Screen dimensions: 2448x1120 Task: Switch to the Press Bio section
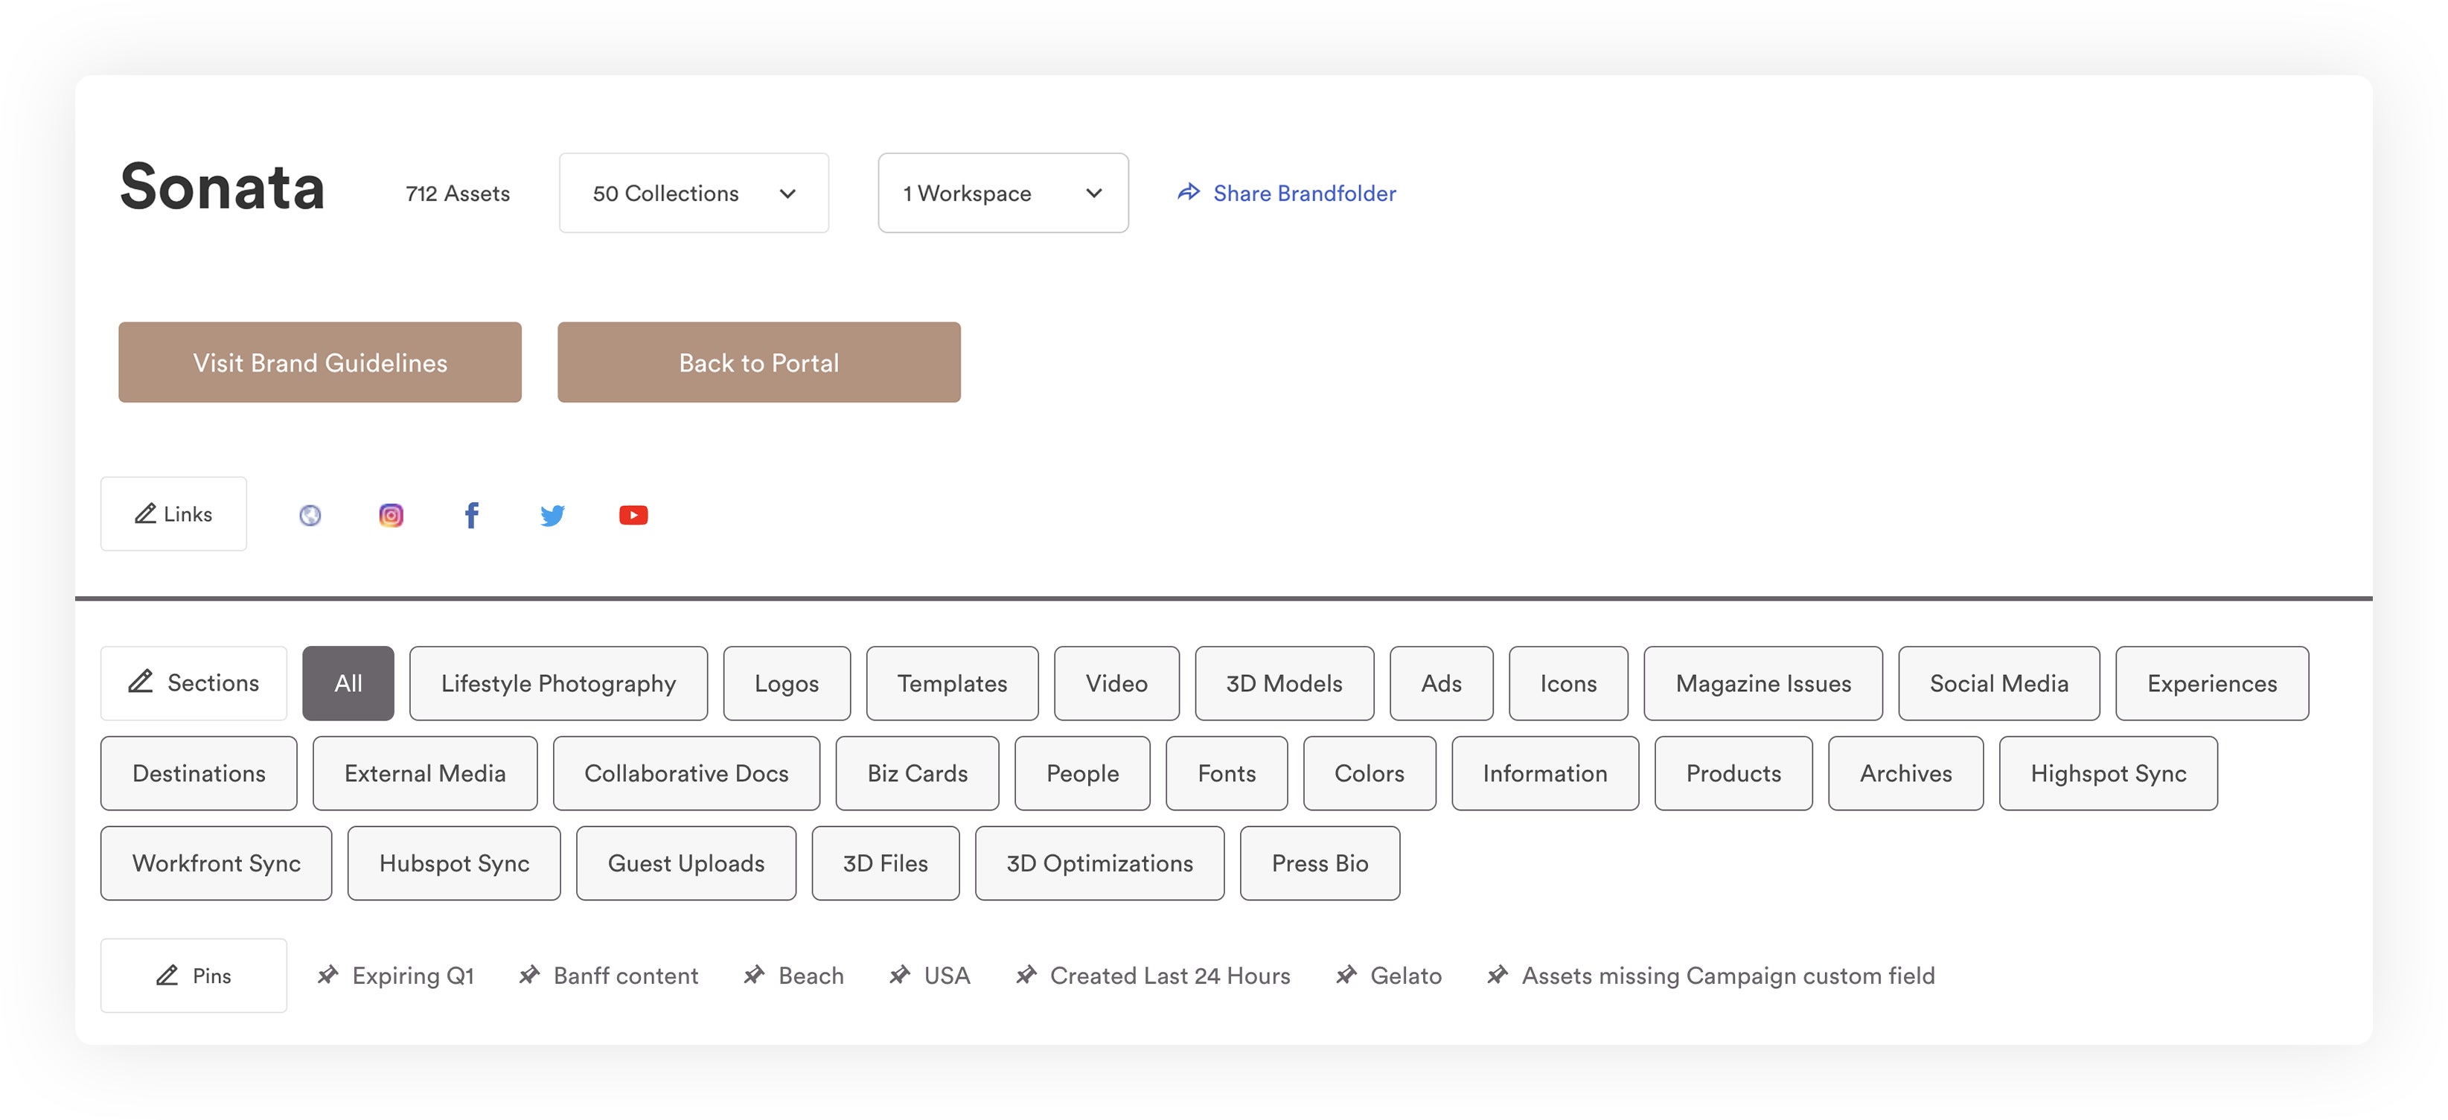1320,863
